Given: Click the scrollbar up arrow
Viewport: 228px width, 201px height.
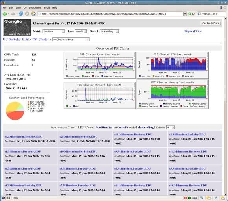Looking at the screenshot, I should (x=226, y=18).
